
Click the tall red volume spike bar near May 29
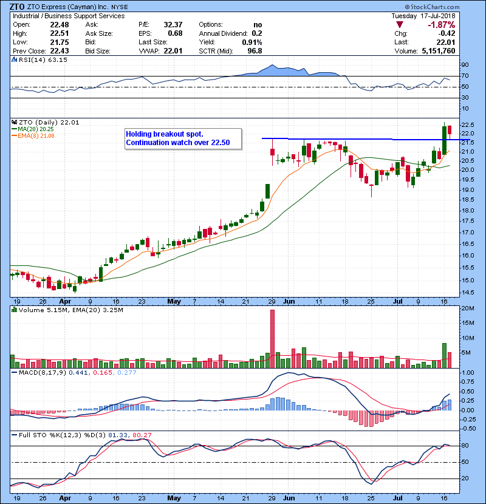pyautogui.click(x=272, y=339)
